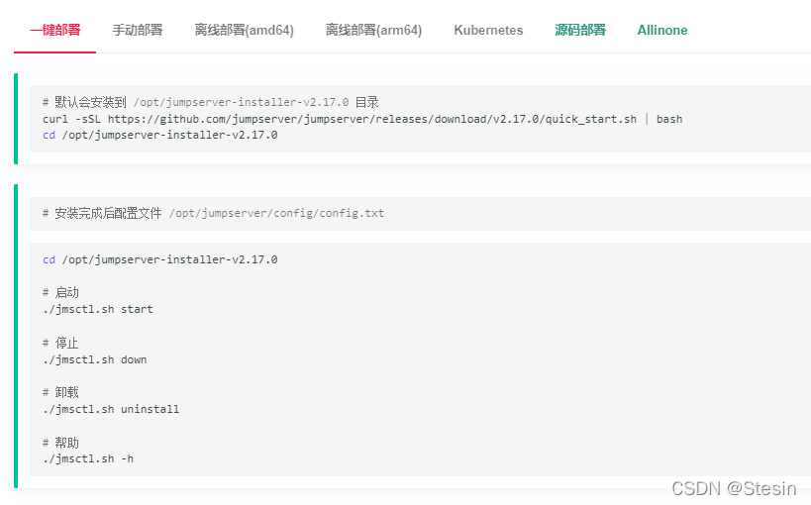Switch to the 一键部署 tab
Image resolution: width=811 pixels, height=505 pixels.
point(55,30)
